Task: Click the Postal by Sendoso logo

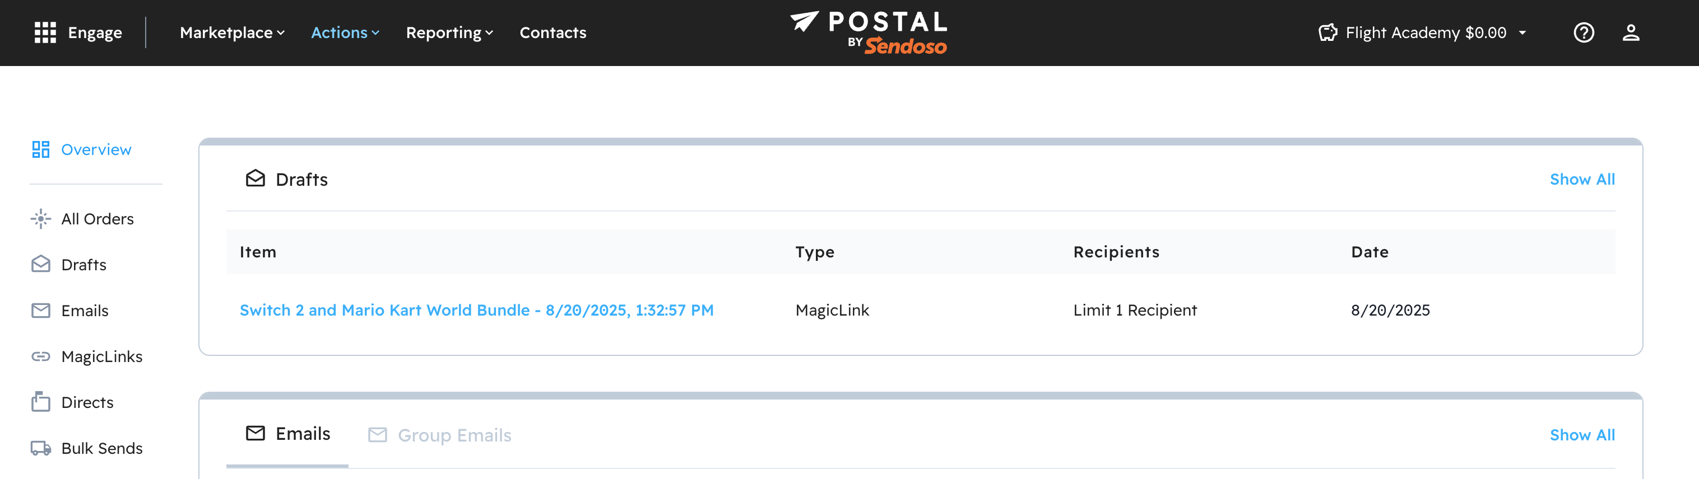Action: point(868,32)
